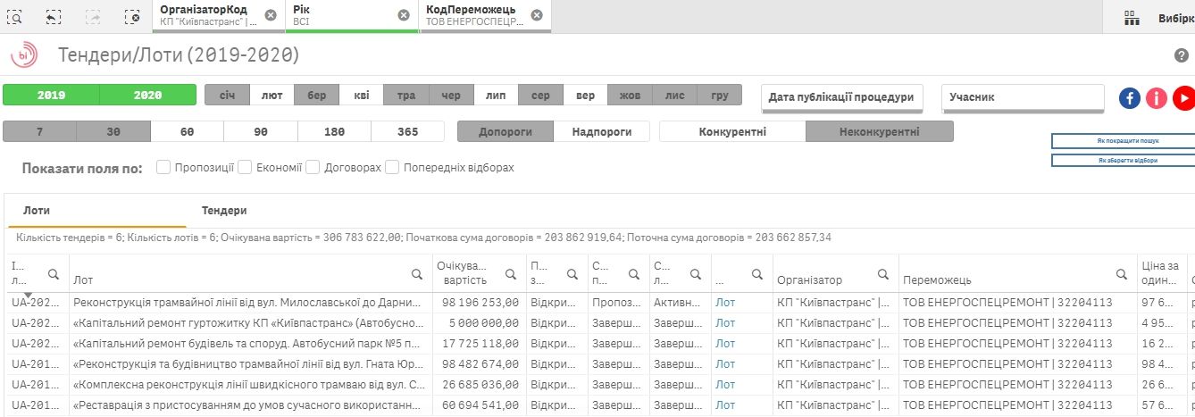Clear the КодПереможець selection
The height and width of the screenshot is (417, 1195).
pyautogui.click(x=536, y=15)
